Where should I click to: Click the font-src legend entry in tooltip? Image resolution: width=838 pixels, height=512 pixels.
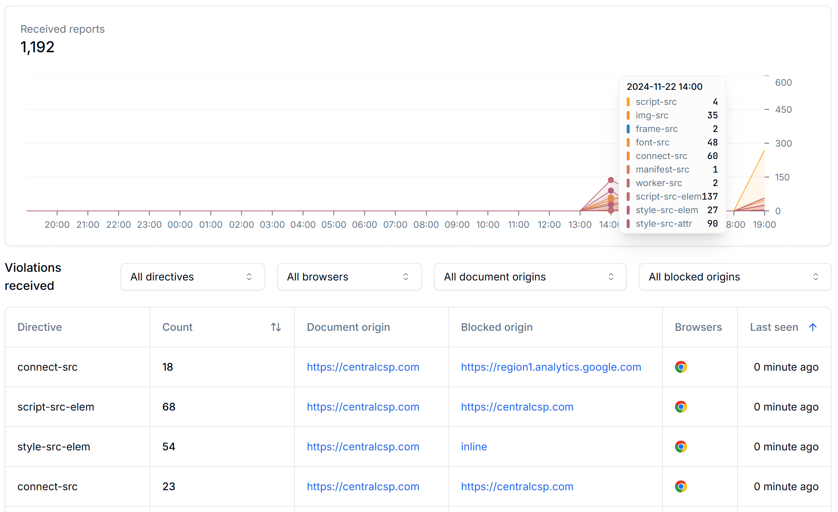click(672, 142)
